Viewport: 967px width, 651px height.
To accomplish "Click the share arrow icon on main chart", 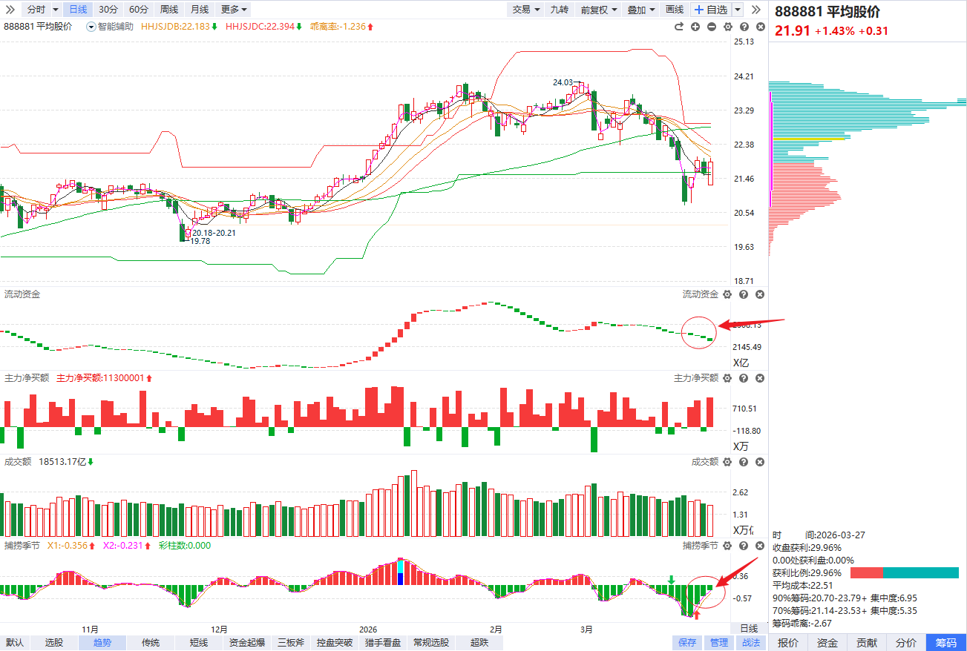I will 678,27.
